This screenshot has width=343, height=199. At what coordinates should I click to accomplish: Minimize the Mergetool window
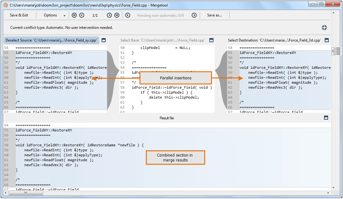click(x=313, y=4)
